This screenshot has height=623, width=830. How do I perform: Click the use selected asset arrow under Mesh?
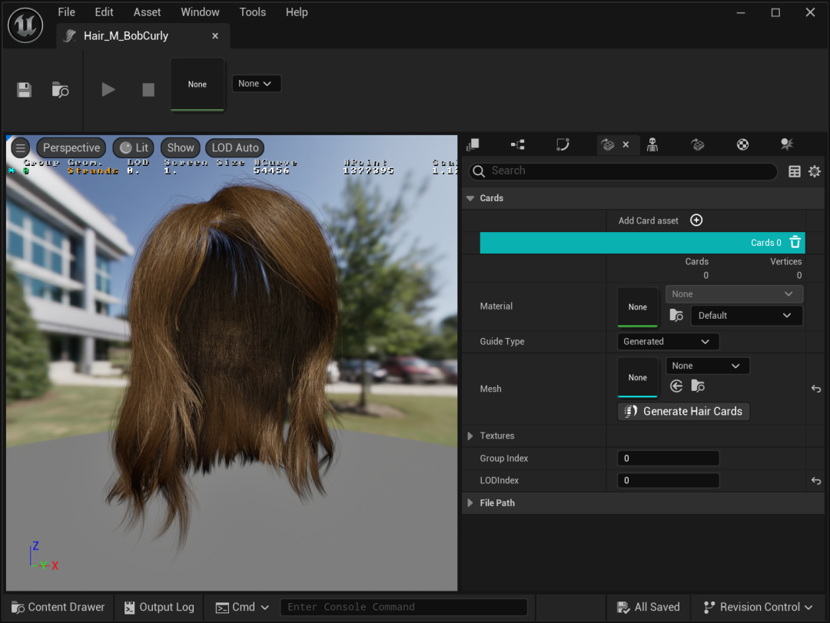pos(676,386)
